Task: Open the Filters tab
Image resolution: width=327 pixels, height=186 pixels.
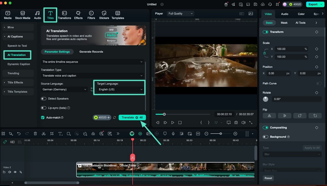Action: pos(91,15)
